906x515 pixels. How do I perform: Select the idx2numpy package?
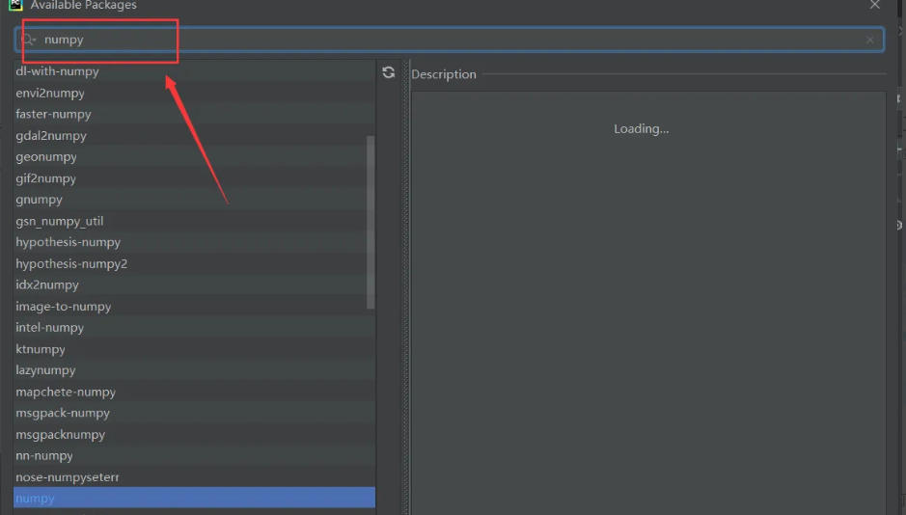tap(194, 285)
